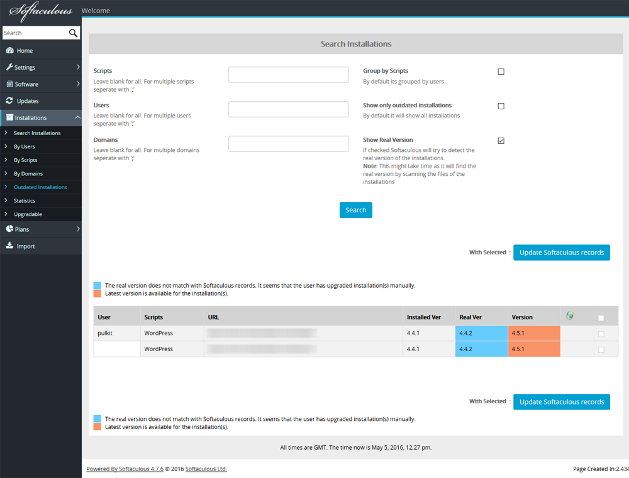Focus the Scripts input field

click(289, 75)
